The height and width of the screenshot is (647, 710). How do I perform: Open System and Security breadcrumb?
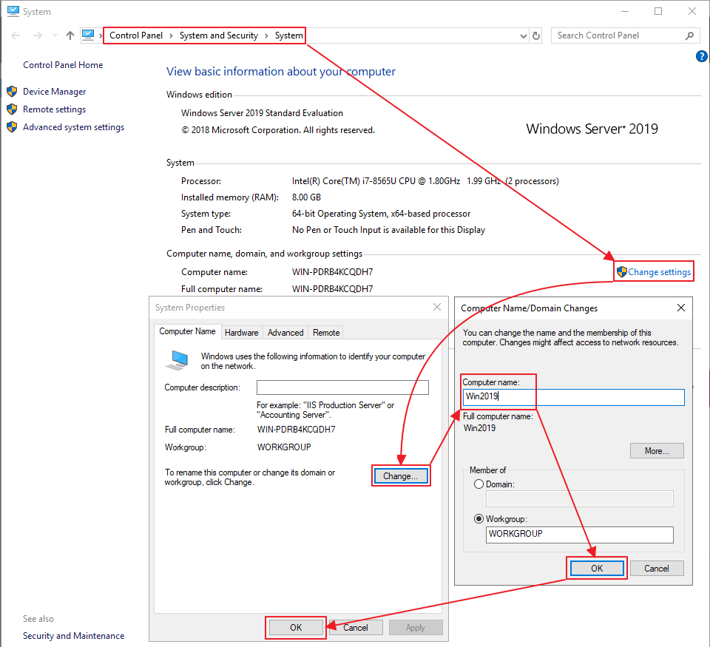[219, 35]
